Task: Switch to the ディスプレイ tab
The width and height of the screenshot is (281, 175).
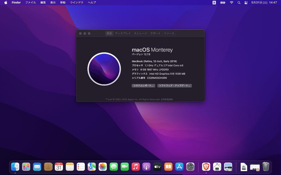Action: [x=123, y=33]
